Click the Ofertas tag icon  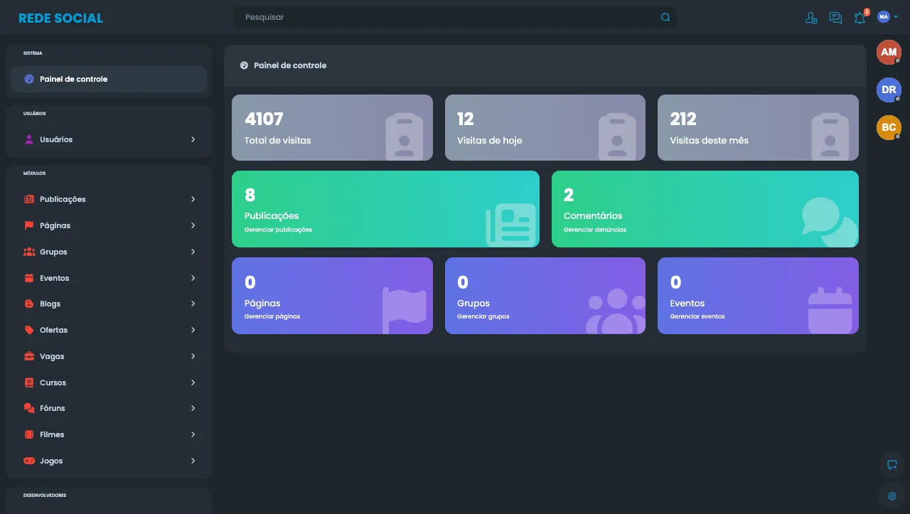[29, 330]
